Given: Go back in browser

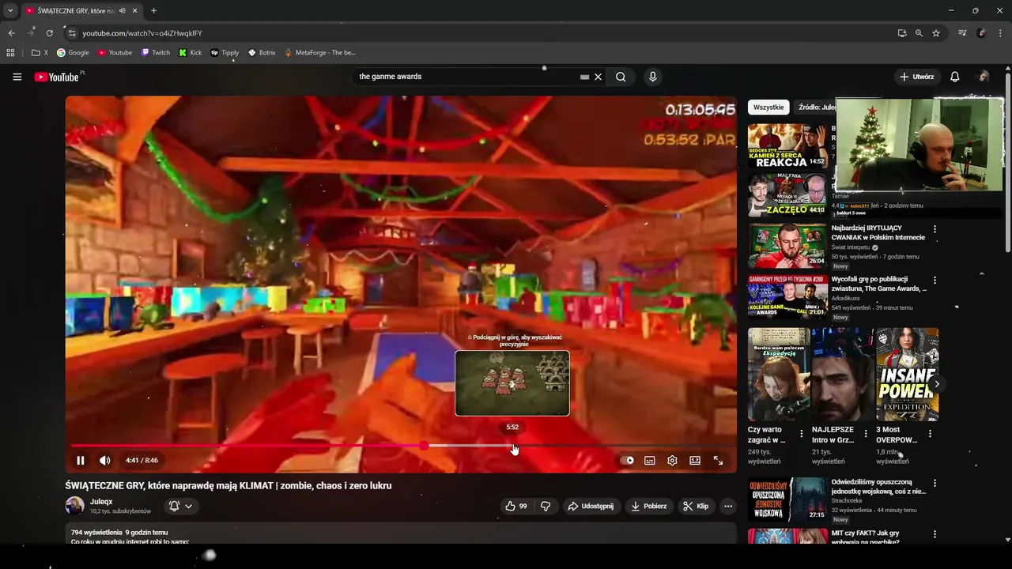Looking at the screenshot, I should tap(11, 33).
